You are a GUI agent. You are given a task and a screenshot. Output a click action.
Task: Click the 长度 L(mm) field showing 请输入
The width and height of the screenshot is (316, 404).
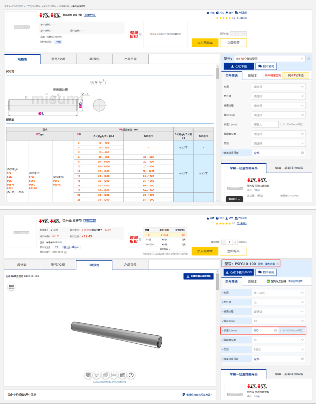[265, 124]
